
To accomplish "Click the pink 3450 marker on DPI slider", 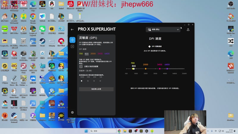I will [x=160, y=69].
